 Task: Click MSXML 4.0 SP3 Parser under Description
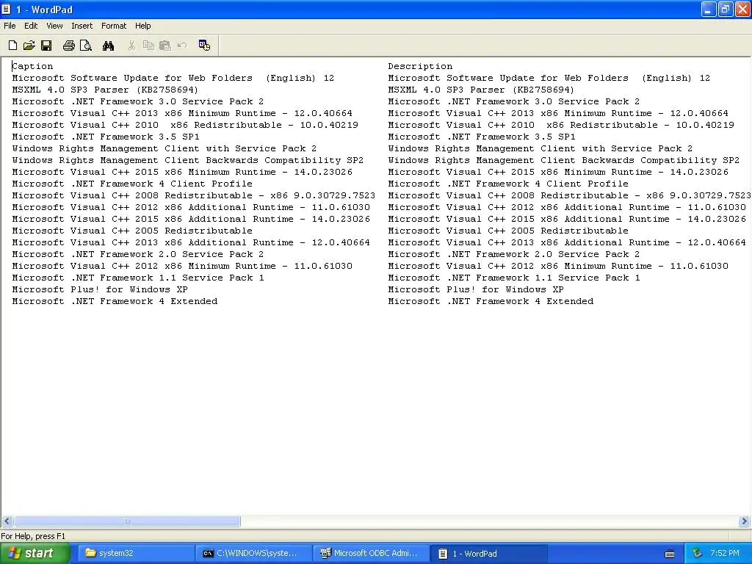(x=481, y=90)
